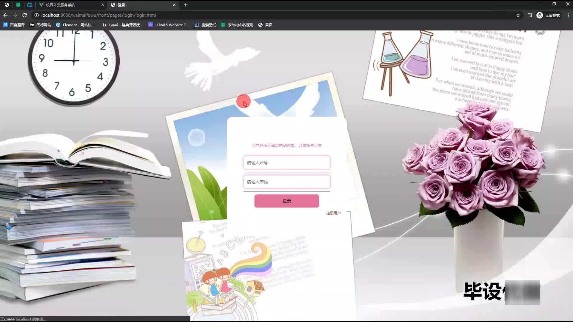Open the 表结构命名规则 bookmark
Viewport: 573px width, 322px height.
coord(237,25)
